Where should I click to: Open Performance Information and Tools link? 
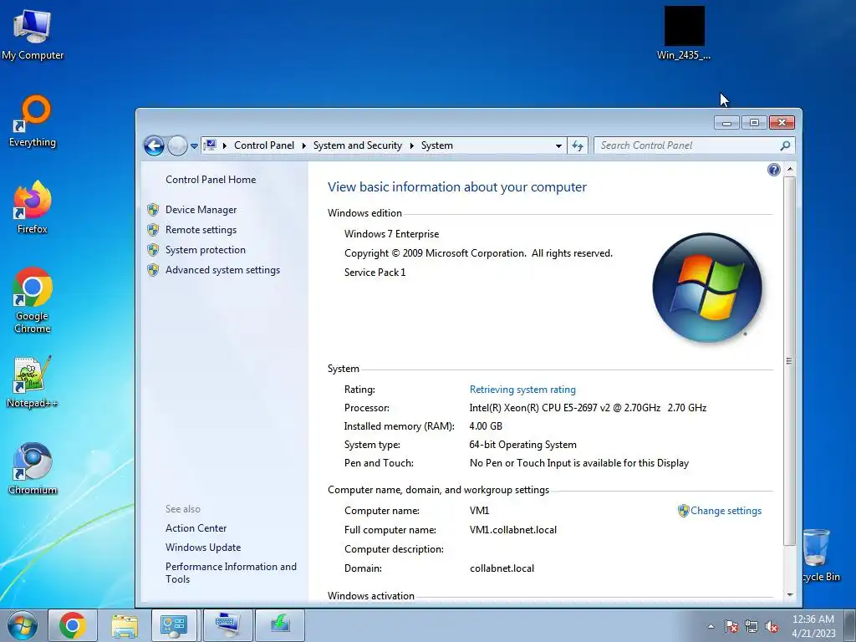point(231,573)
